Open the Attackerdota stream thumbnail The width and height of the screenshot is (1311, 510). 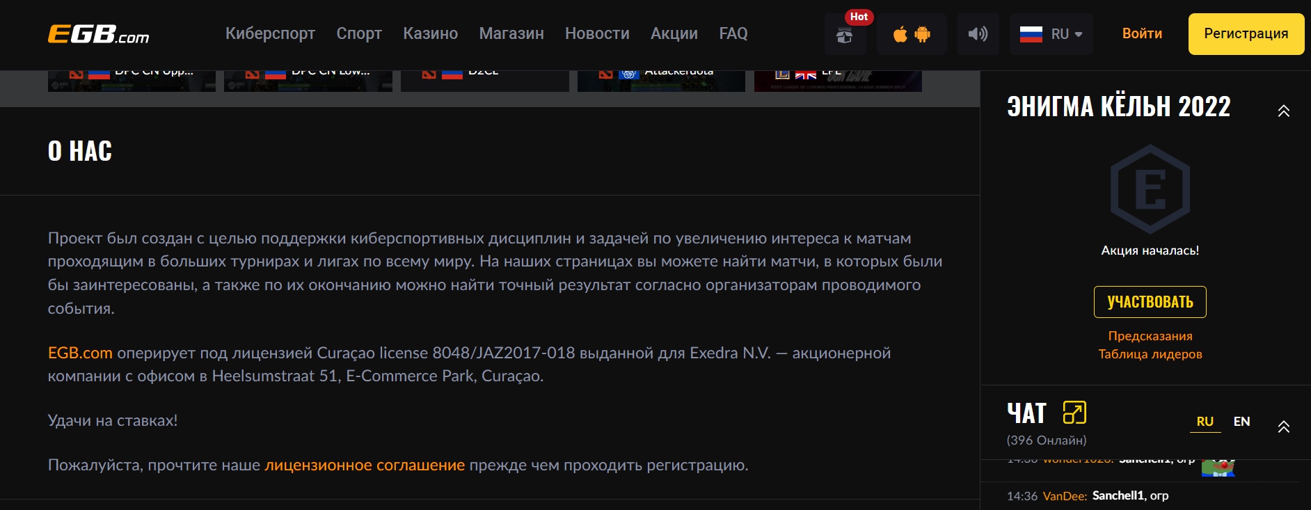(661, 81)
